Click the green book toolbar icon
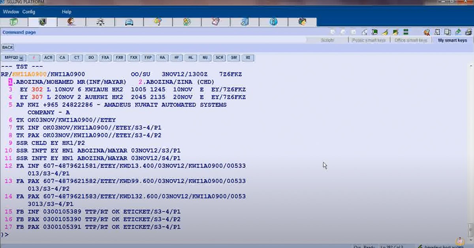Viewport: 474px width, 248px height. point(374,32)
